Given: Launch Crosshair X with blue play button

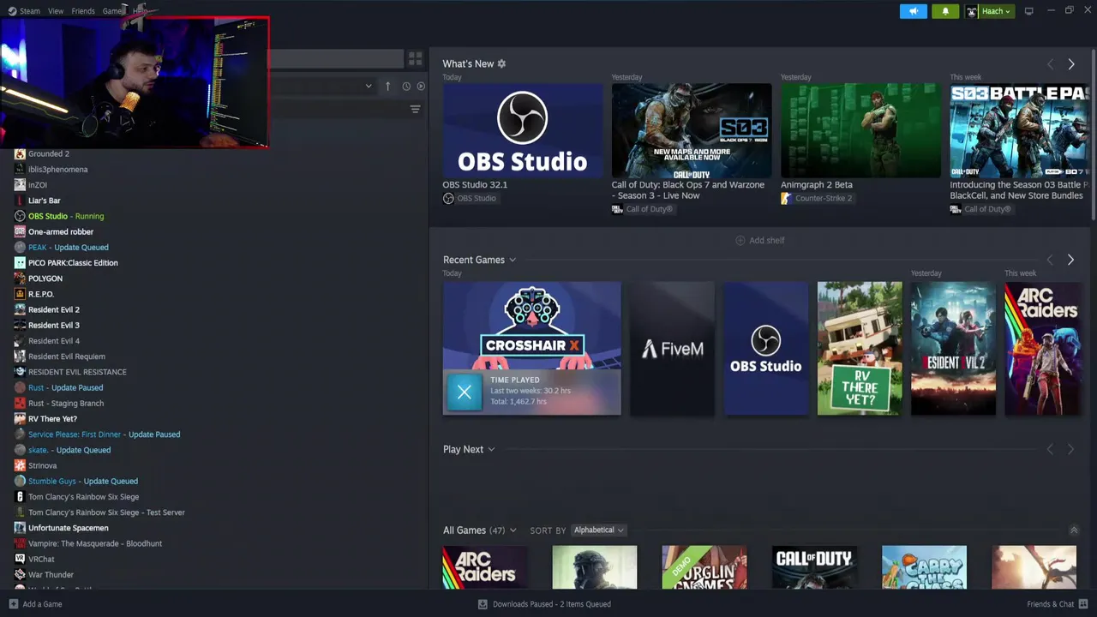Looking at the screenshot, I should tap(465, 392).
